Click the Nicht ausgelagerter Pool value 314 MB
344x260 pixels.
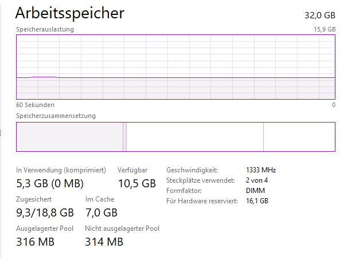[104, 242]
